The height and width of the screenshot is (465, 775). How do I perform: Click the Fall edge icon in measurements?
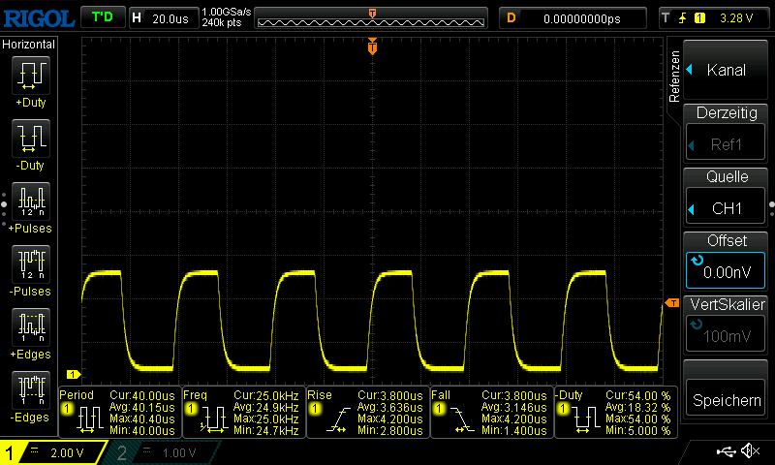pyautogui.click(x=462, y=419)
